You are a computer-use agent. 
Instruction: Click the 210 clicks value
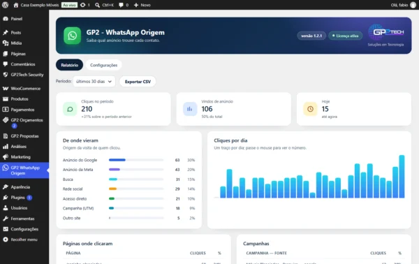(x=87, y=109)
